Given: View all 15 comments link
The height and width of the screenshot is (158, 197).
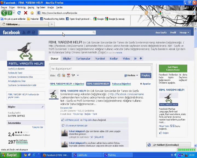Looking at the screenshot, I should coord(76,126).
